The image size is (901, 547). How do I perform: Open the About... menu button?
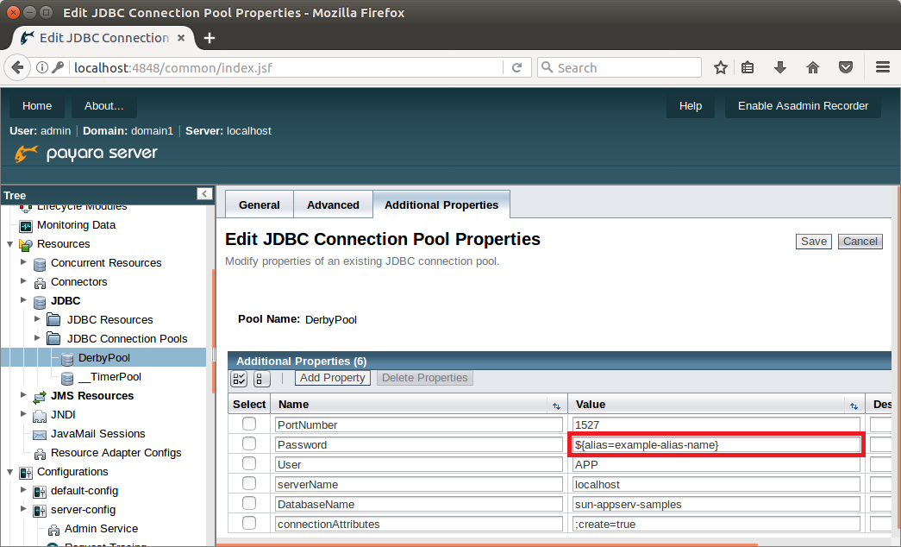(104, 106)
